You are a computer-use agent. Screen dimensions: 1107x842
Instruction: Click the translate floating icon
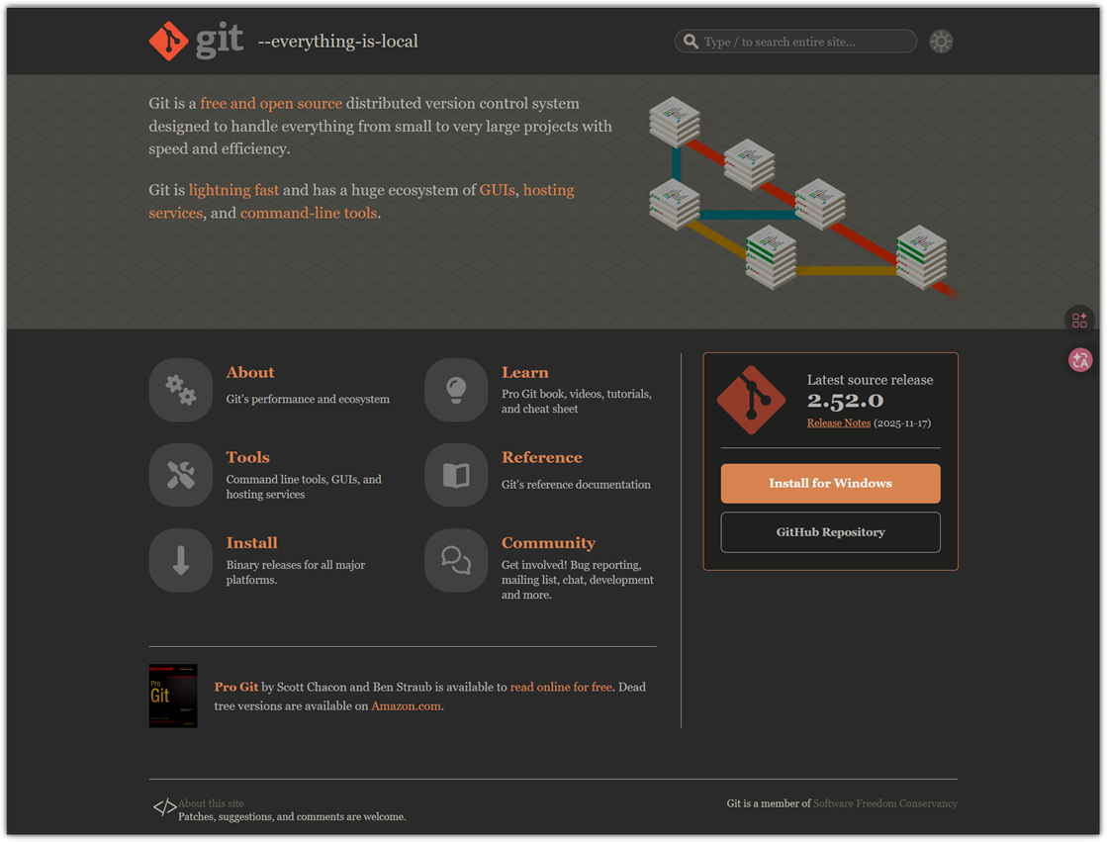tap(1080, 360)
